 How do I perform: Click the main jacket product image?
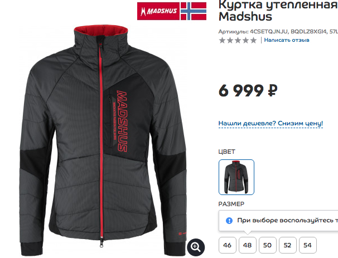pos(103,140)
